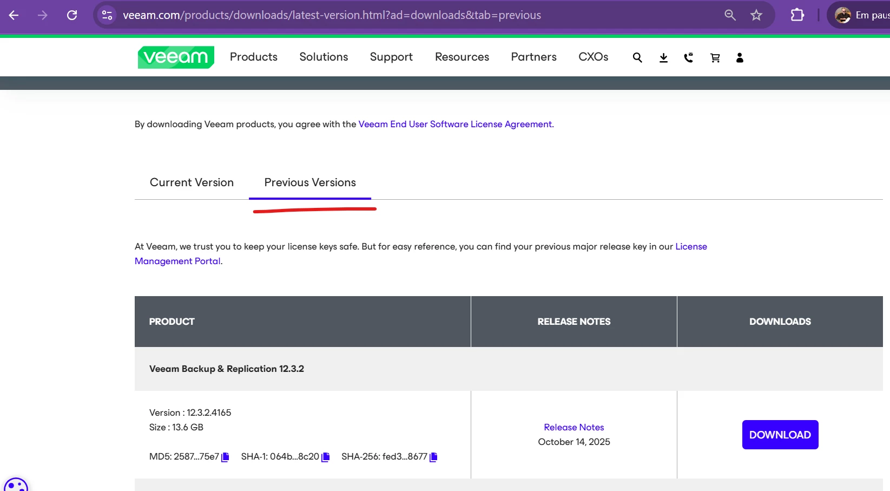The height and width of the screenshot is (491, 890).
Task: Open the Products menu
Action: click(x=253, y=57)
